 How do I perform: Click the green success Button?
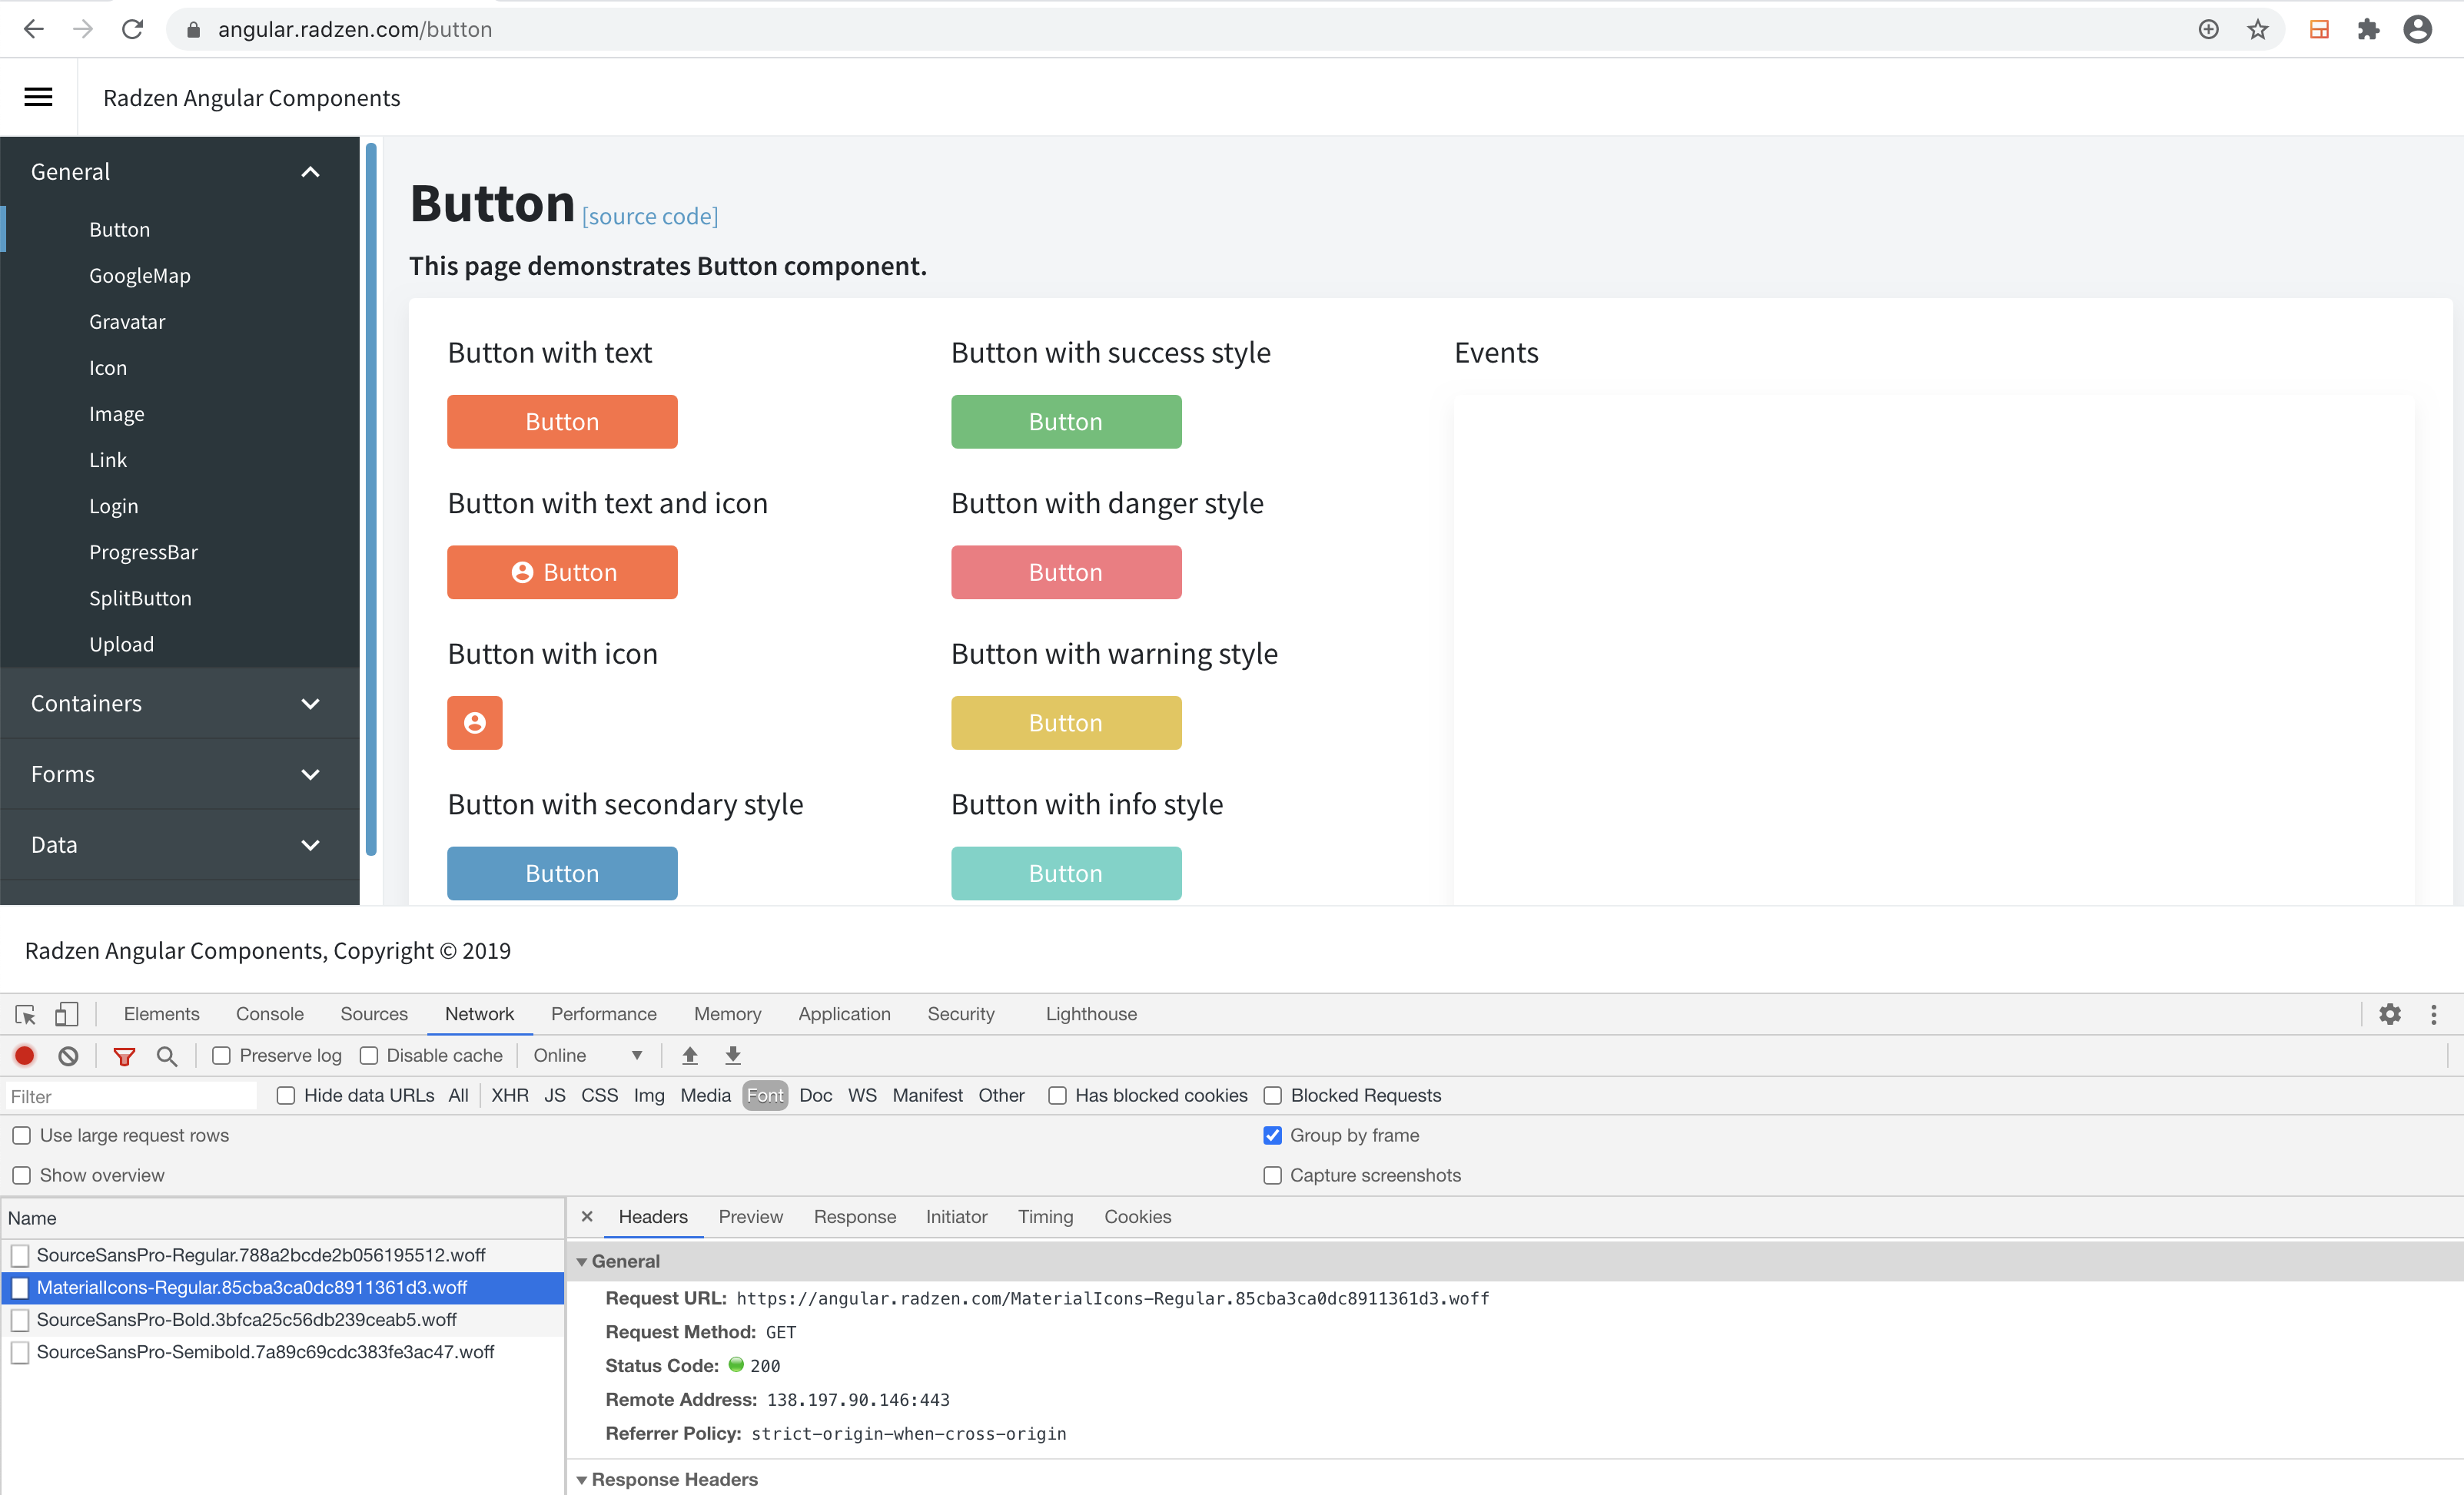tap(1066, 422)
